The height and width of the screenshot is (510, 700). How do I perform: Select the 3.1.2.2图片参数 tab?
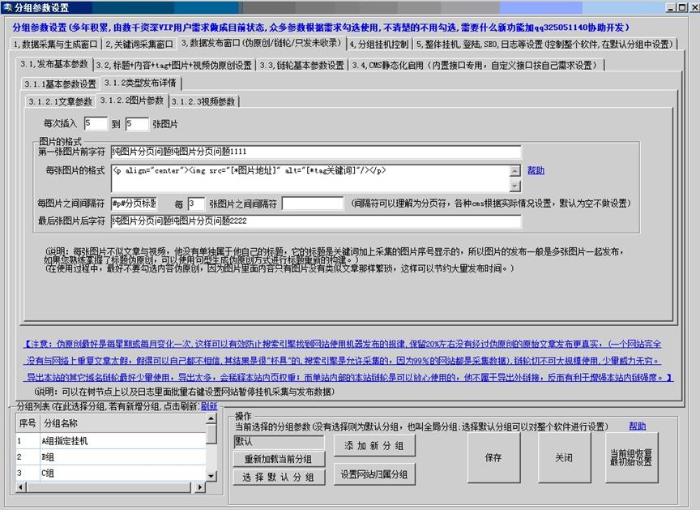point(132,100)
